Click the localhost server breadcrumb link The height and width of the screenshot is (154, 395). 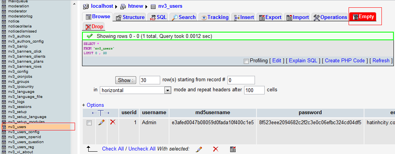(102, 6)
